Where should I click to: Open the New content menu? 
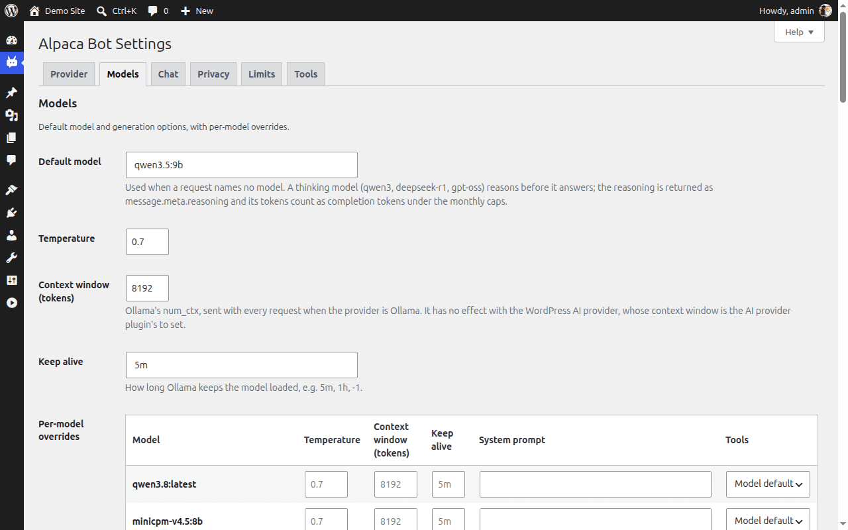click(x=197, y=11)
